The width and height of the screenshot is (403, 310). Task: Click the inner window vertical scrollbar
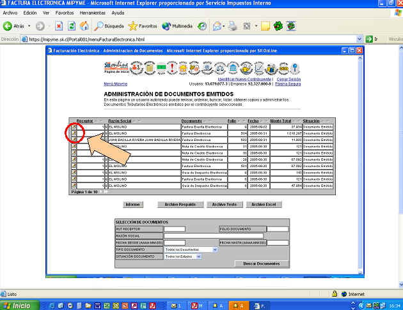pyautogui.click(x=360, y=165)
